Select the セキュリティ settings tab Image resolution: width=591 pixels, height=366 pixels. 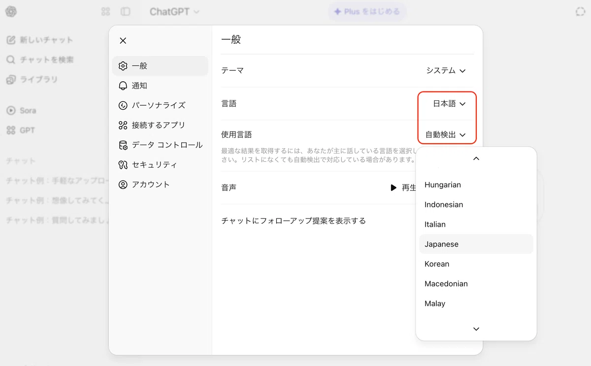pyautogui.click(x=161, y=165)
